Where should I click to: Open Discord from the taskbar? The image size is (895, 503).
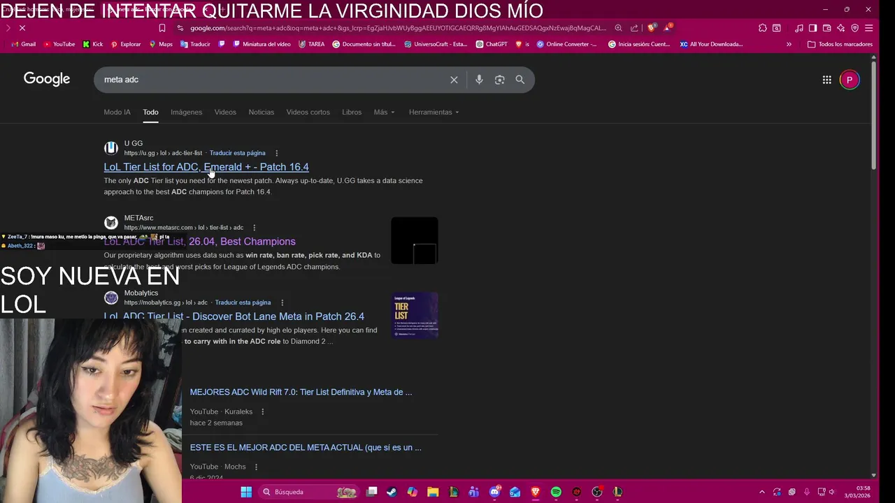495,492
